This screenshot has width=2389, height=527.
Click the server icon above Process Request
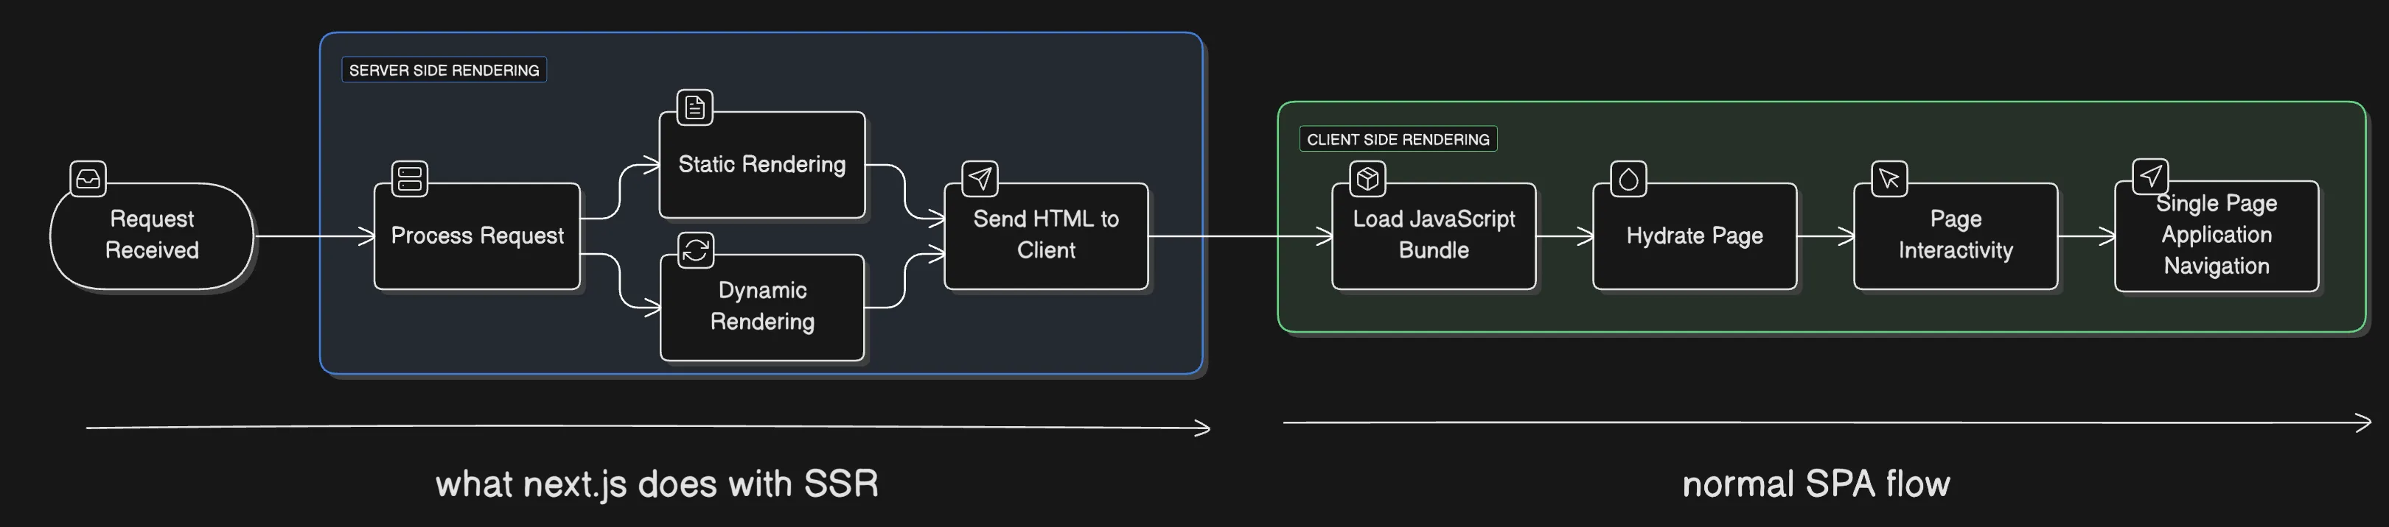point(410,179)
